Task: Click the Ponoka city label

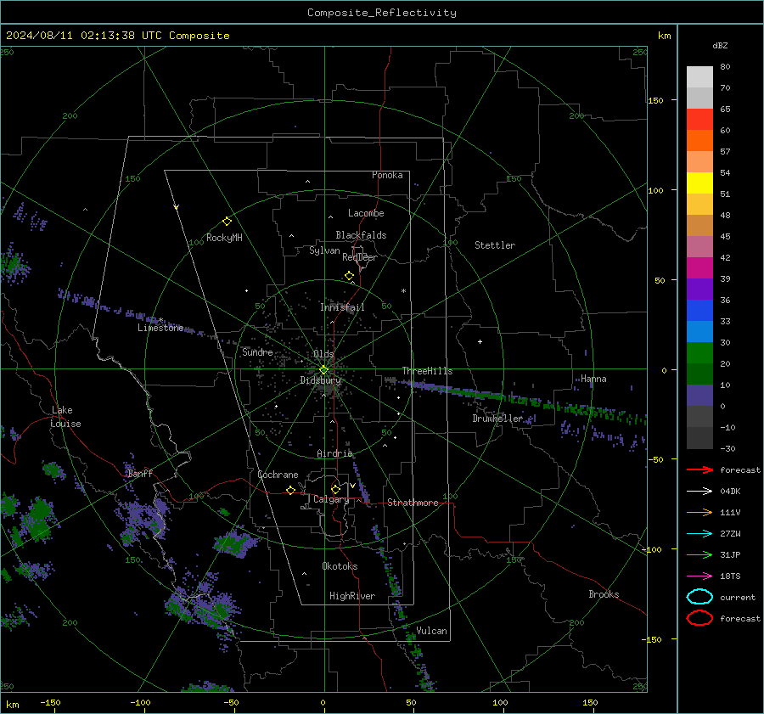Action: [387, 175]
